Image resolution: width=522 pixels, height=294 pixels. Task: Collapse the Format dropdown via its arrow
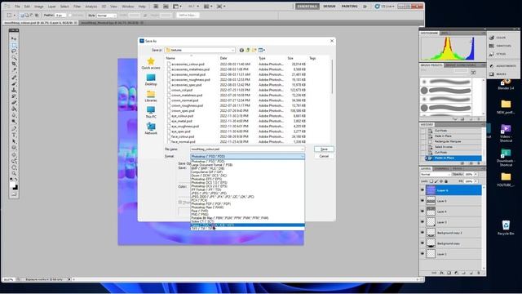(x=303, y=156)
